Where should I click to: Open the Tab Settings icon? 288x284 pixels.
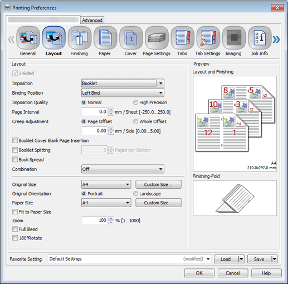(x=208, y=38)
